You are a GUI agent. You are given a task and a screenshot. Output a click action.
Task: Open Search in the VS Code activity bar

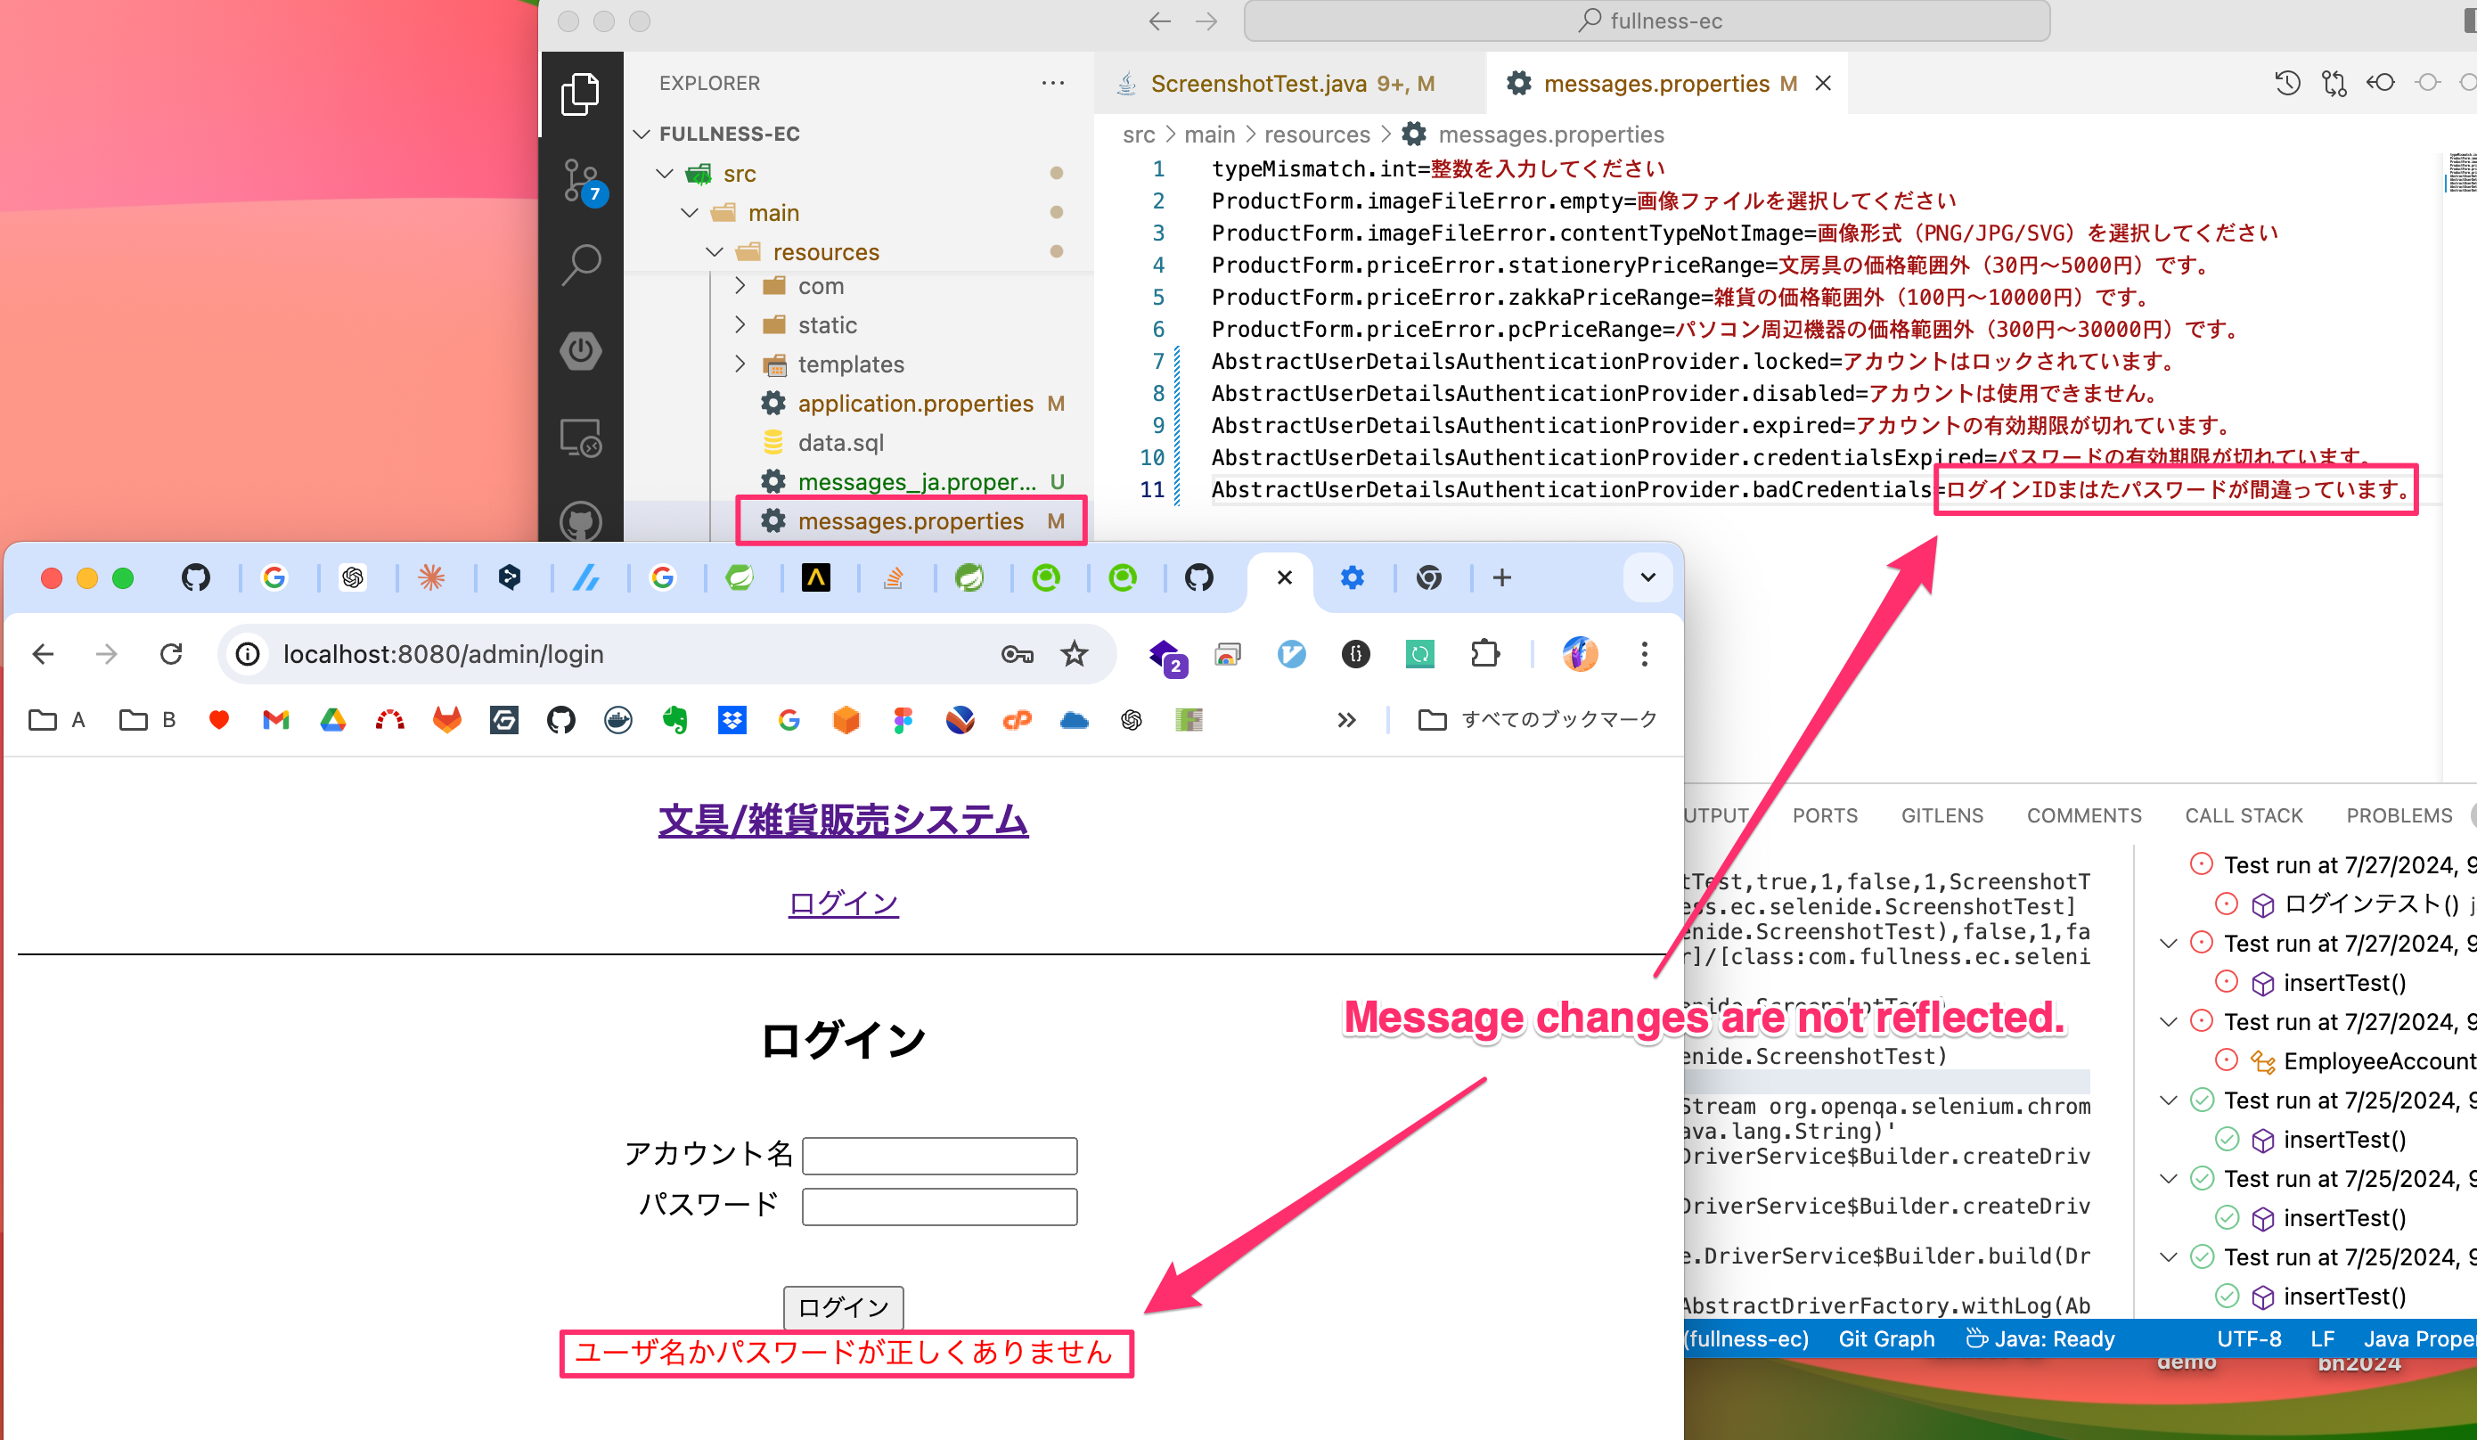582,264
